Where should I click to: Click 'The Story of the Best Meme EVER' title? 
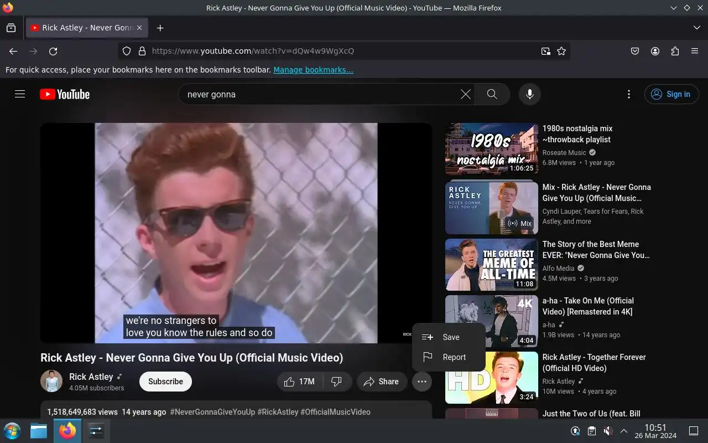(x=596, y=250)
